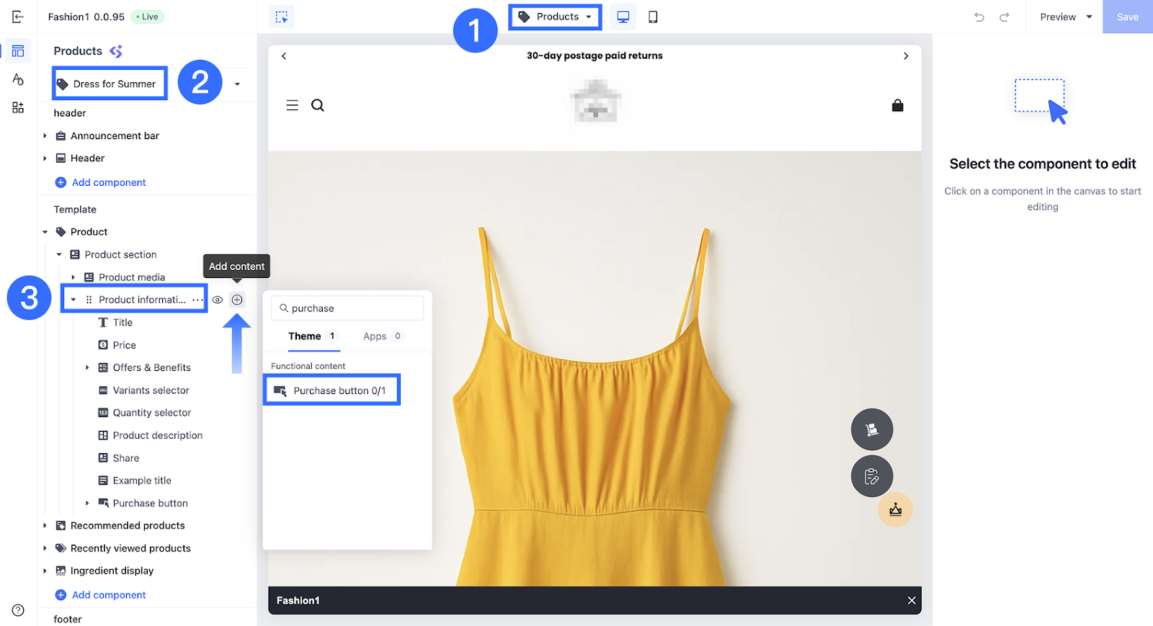Open the shopping bag cart icon
1153x626 pixels.
(897, 106)
